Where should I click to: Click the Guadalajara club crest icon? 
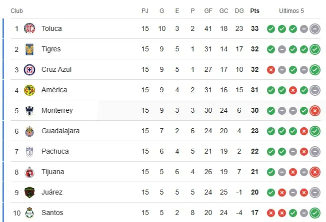click(x=29, y=131)
